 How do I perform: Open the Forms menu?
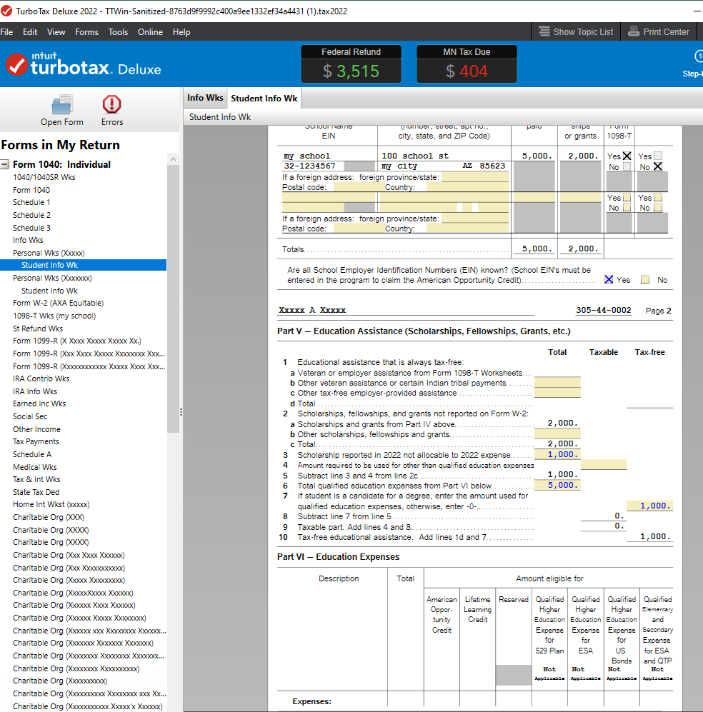pyautogui.click(x=86, y=32)
